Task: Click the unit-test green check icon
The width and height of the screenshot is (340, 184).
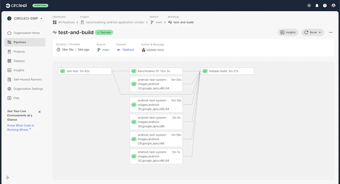Action: [62, 71]
